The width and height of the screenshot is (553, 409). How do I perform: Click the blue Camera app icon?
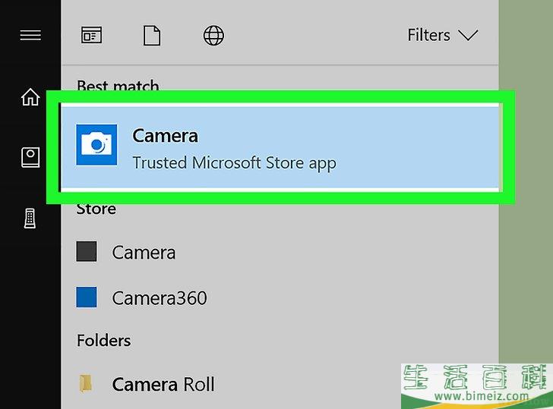pos(96,145)
